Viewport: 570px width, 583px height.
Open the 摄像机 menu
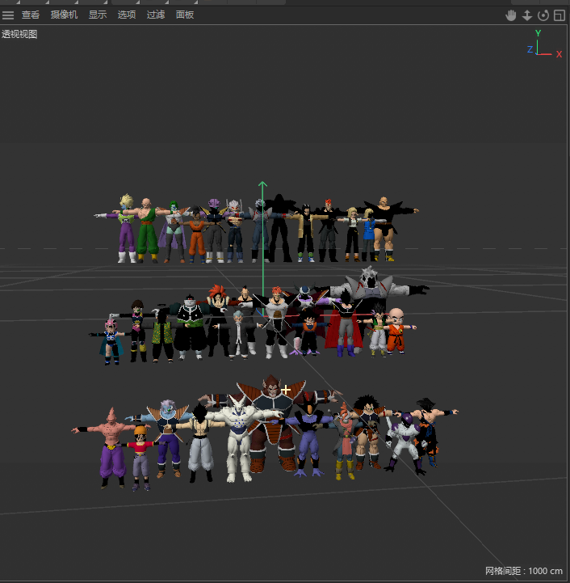pos(64,15)
